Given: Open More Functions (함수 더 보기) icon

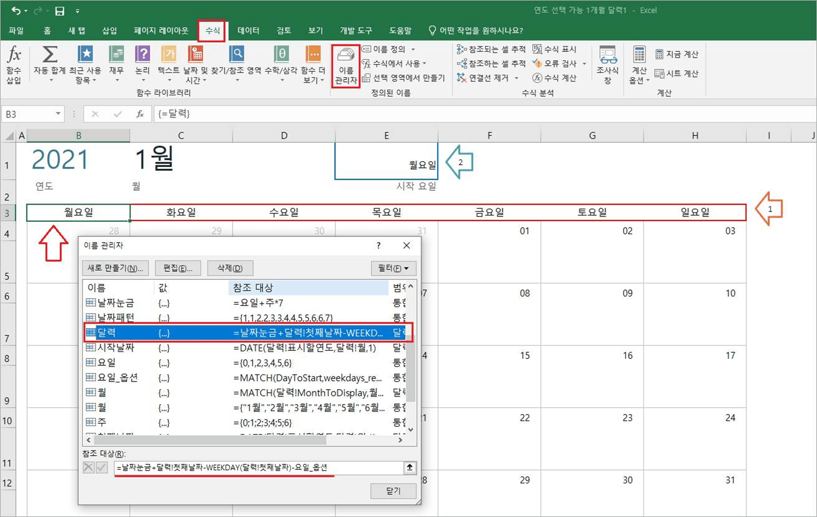Looking at the screenshot, I should pos(313,64).
